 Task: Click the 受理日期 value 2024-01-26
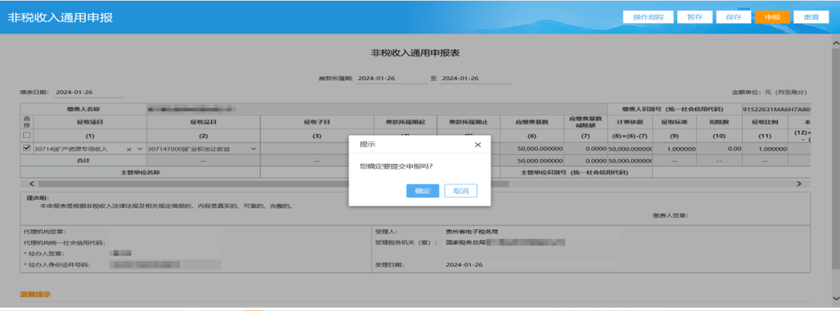[x=464, y=265]
